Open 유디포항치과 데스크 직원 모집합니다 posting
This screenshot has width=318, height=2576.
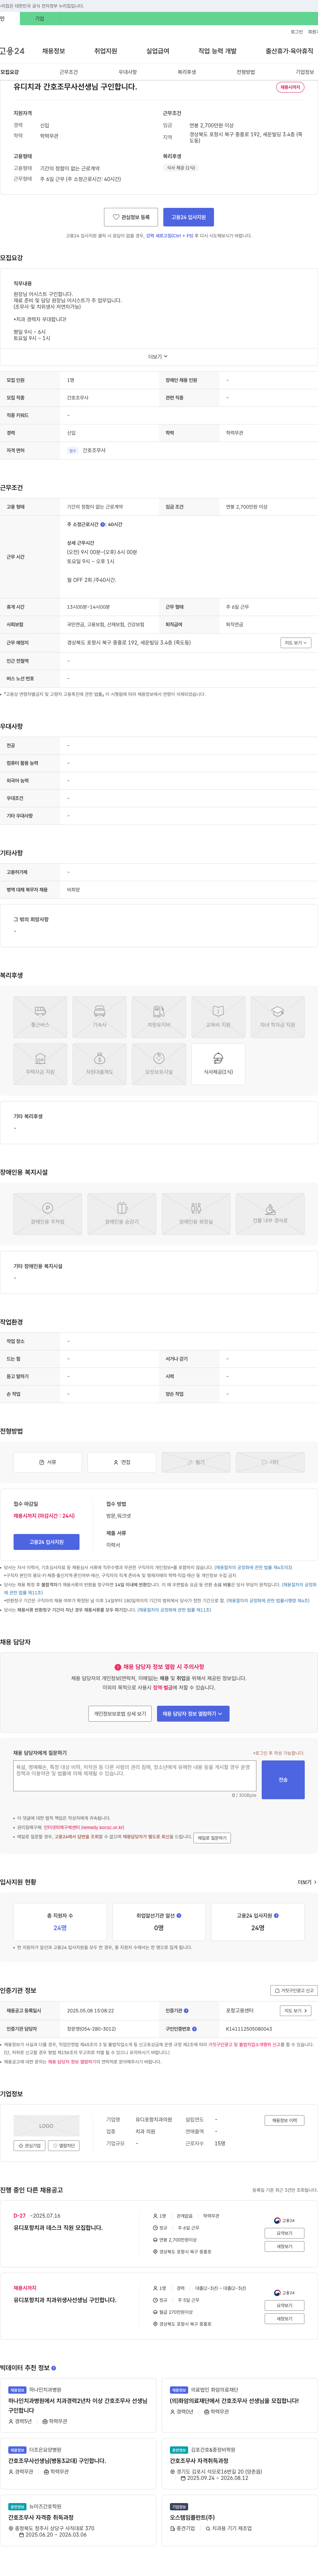(x=58, y=2228)
